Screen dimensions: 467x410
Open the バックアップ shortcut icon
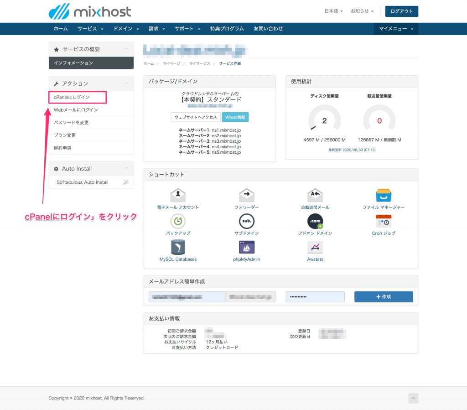pos(178,221)
